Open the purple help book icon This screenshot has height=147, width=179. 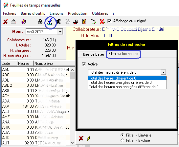coord(23,22)
